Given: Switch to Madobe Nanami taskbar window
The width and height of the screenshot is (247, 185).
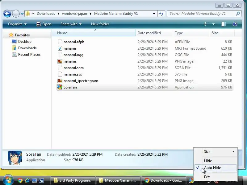Looking at the screenshot, I should 118,180.
